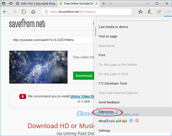Go back to previous page
Screen dimensions: 172x136
(5, 12)
